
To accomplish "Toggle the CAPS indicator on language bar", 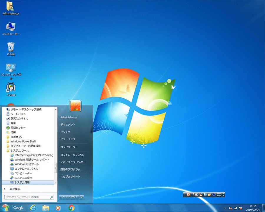I will 219,193.
